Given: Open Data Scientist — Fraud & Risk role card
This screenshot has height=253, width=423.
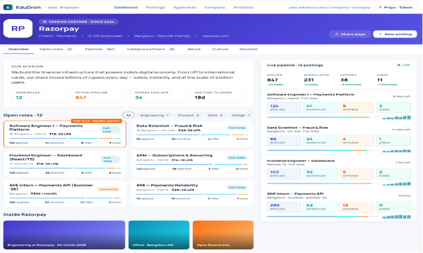Looking at the screenshot, I should pyautogui.click(x=192, y=134).
